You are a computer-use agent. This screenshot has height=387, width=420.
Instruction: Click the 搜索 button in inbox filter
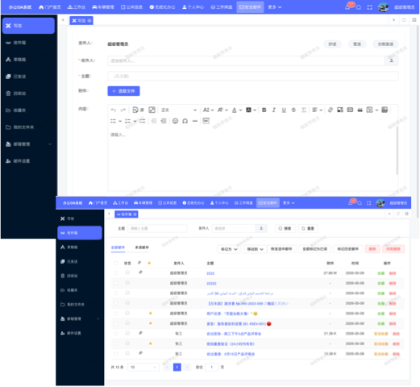[x=285, y=228]
